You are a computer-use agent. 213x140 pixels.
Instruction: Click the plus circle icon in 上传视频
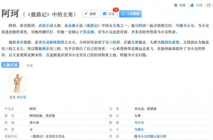coord(123,14)
